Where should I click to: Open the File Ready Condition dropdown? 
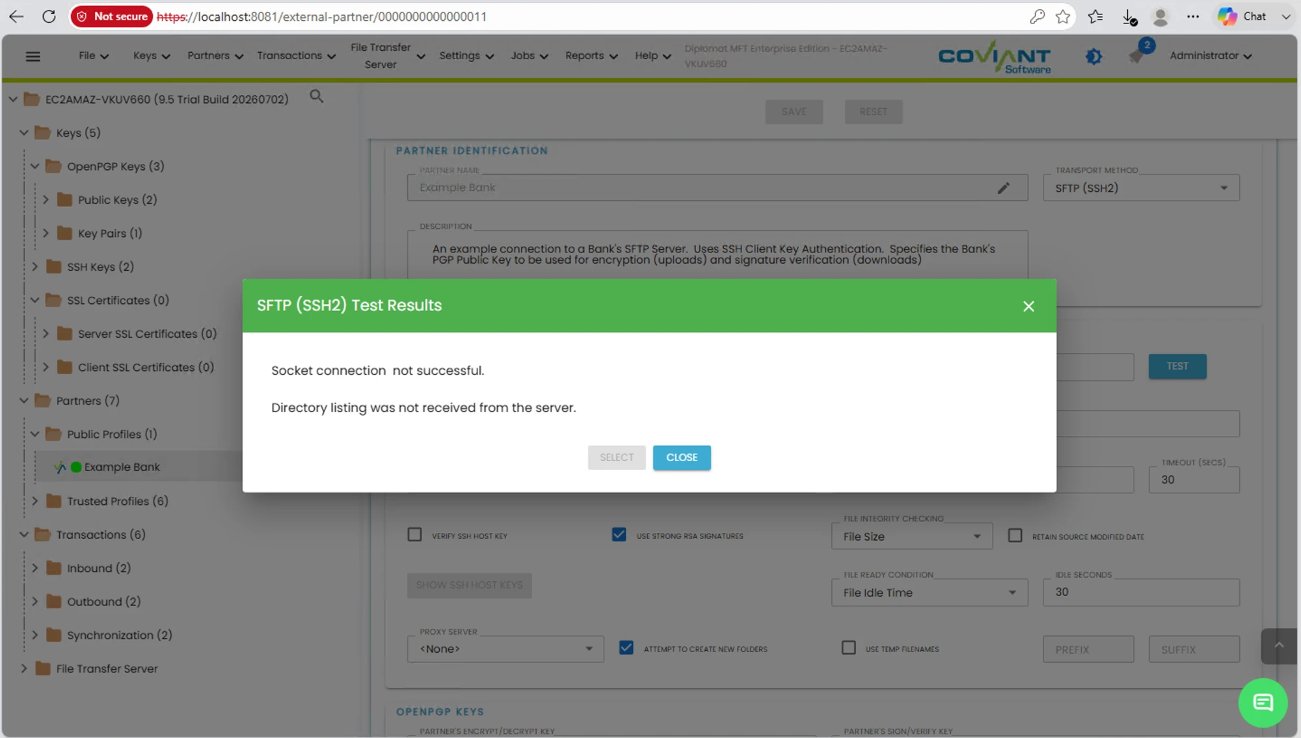click(x=930, y=593)
